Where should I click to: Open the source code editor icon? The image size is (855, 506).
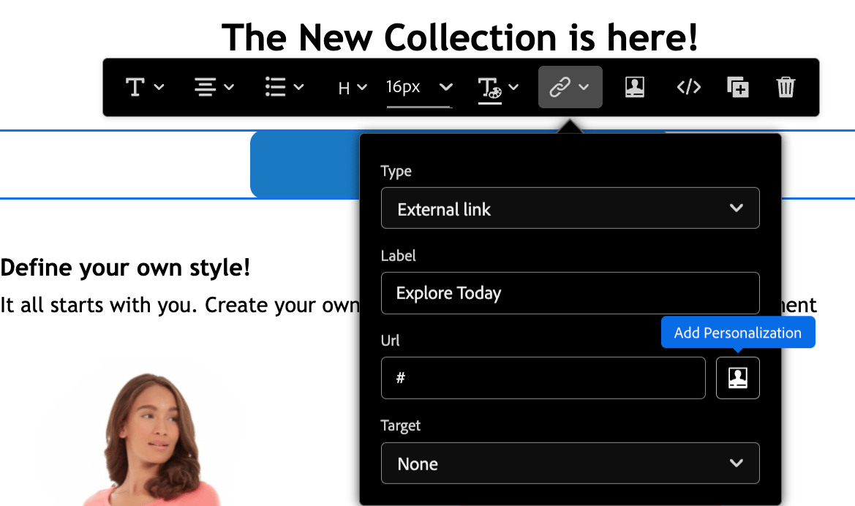(688, 87)
